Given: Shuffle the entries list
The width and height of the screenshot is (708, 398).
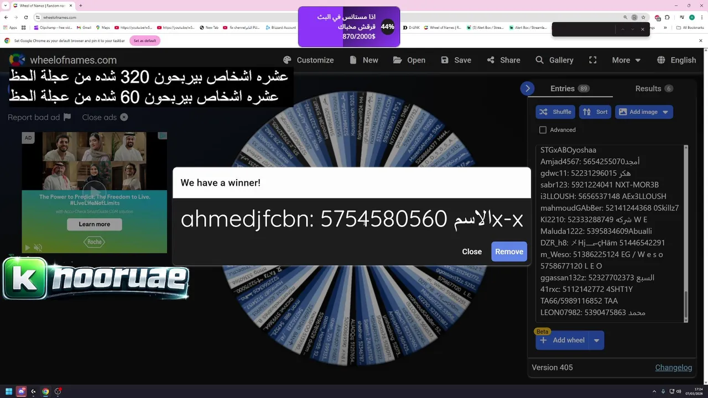Looking at the screenshot, I should (556, 112).
